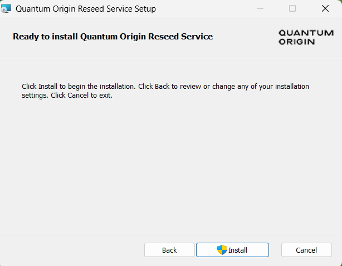Image resolution: width=342 pixels, height=266 pixels.
Task: Close the setup dialog with X
Action: (x=325, y=9)
